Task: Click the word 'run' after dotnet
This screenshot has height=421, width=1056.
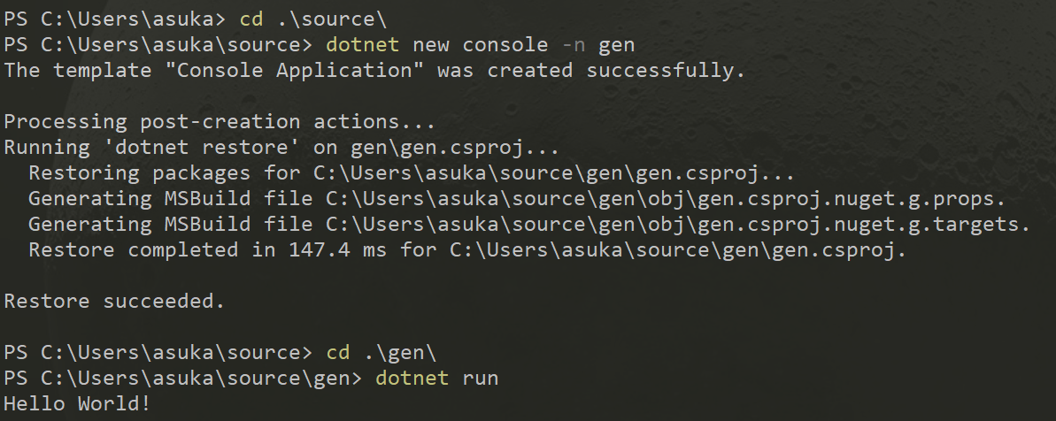Action: tap(480, 378)
